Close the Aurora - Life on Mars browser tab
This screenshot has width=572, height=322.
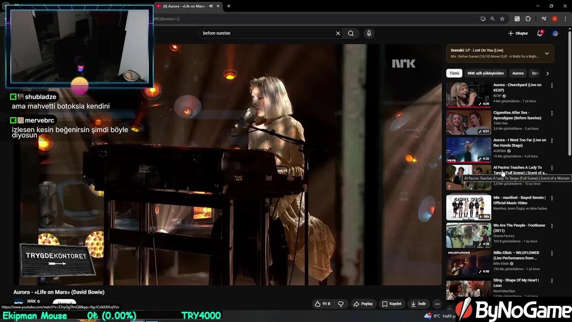pos(218,6)
